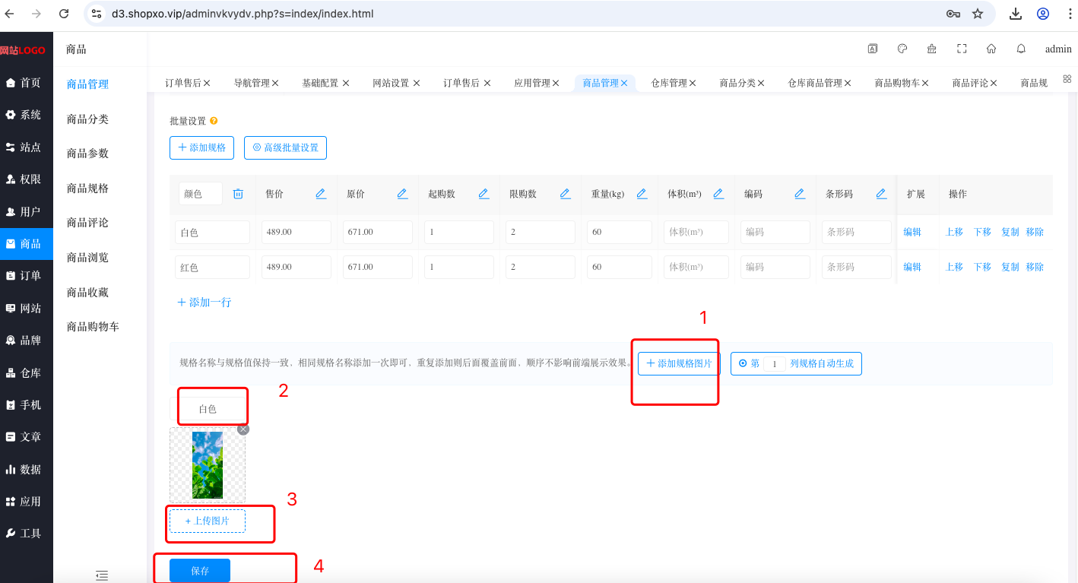Click the edit pencil beside 限购数
1078x583 pixels.
point(565,194)
